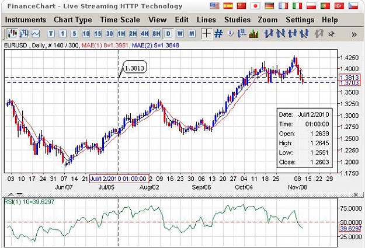This screenshot has width=365, height=248.
Task: Click the MAE(1) 8=1.3951 study label
Action: (105, 46)
